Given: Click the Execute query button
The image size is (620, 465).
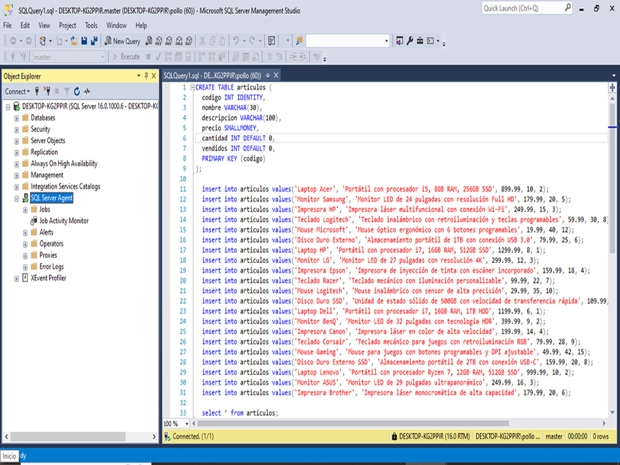Looking at the screenshot, I should pyautogui.click(x=126, y=57).
